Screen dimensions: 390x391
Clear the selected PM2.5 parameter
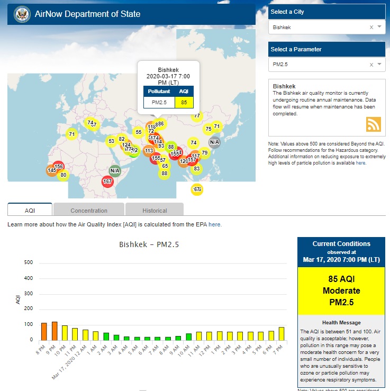(371, 65)
